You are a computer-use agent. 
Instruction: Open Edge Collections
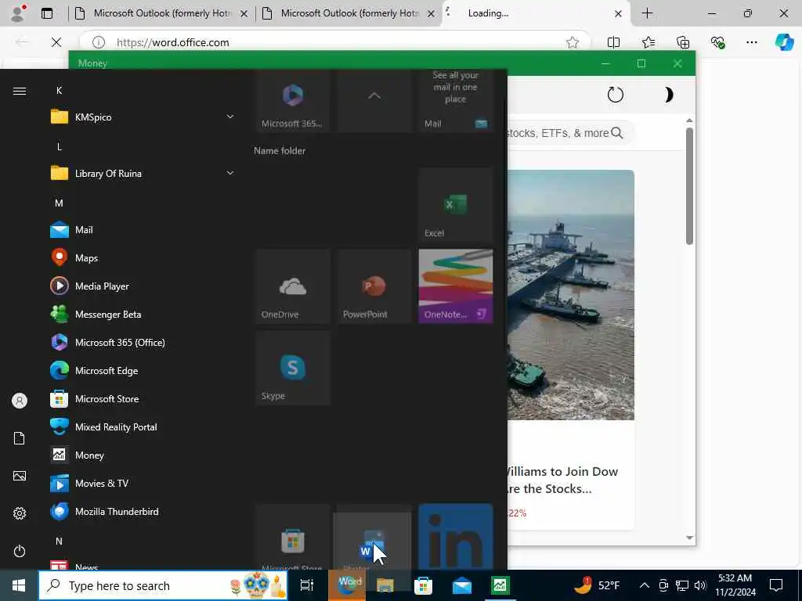tap(683, 42)
